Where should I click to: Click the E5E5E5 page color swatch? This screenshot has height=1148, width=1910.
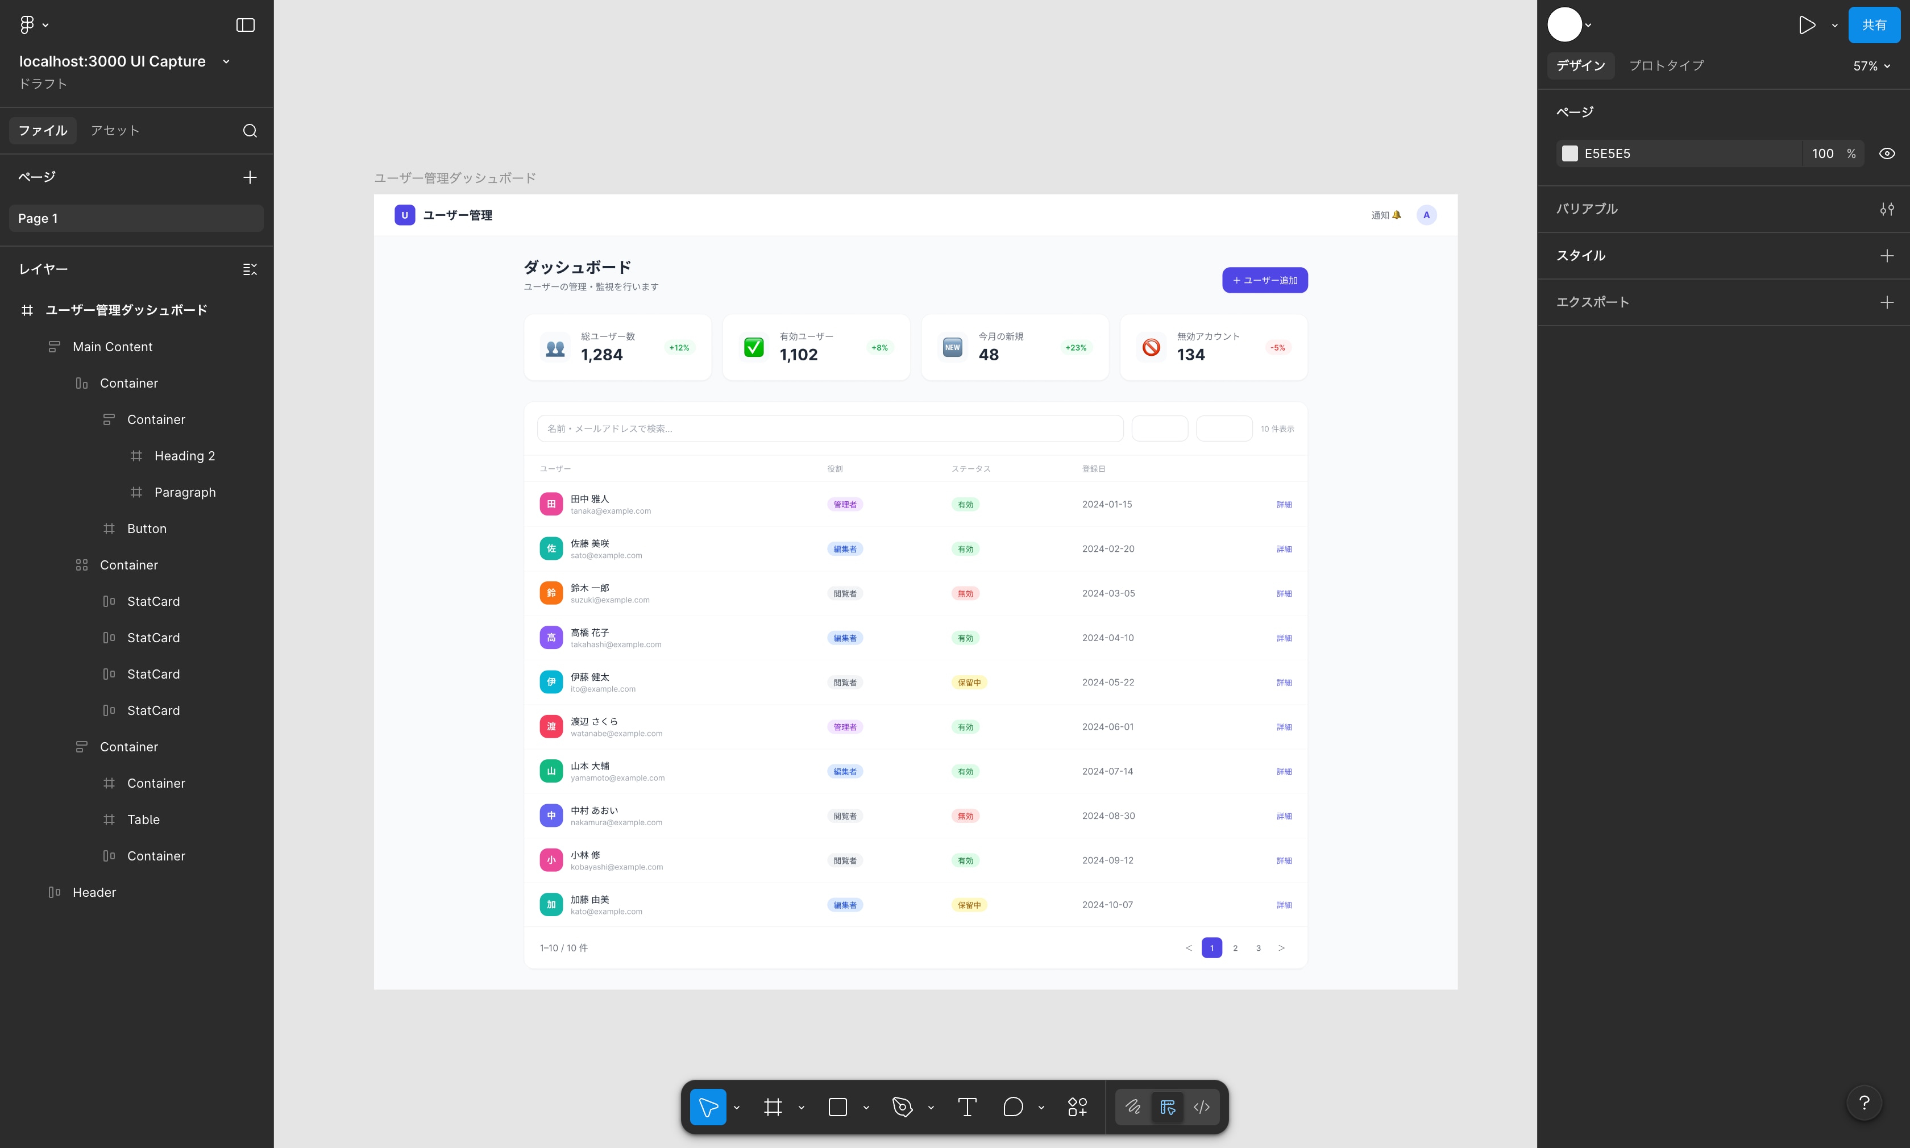[1569, 153]
